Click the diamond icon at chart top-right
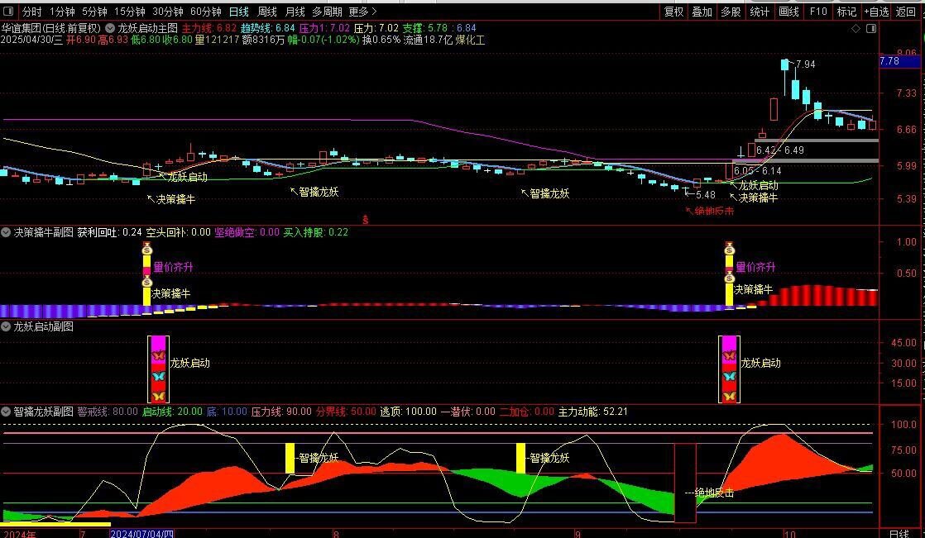This screenshot has height=538, width=925. click(856, 28)
